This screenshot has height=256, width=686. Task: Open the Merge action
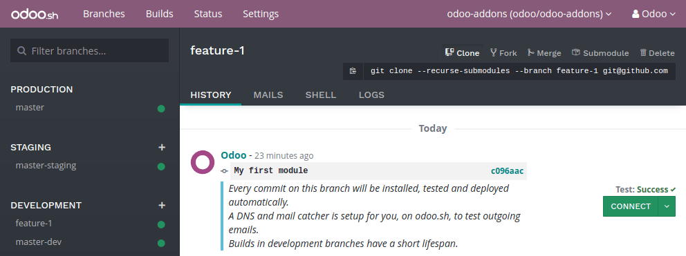coord(544,53)
